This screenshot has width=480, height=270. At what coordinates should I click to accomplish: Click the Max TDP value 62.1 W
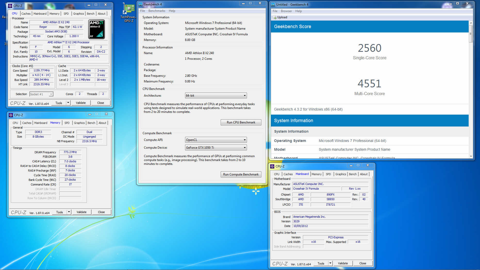(78, 27)
